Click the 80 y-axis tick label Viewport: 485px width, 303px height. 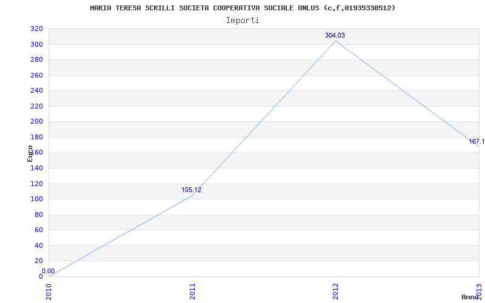coord(39,215)
